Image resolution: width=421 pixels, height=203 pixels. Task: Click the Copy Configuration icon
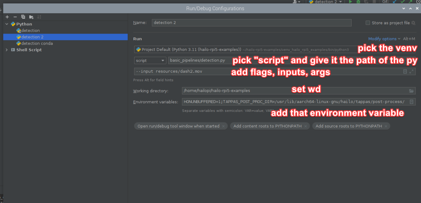[23, 17]
